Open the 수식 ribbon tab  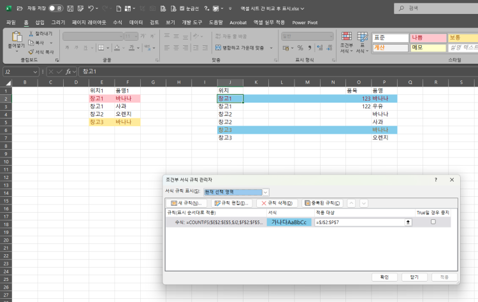tap(117, 22)
